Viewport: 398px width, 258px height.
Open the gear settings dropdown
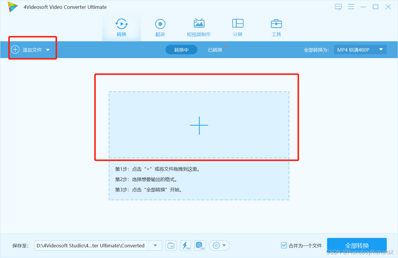pyautogui.click(x=219, y=245)
